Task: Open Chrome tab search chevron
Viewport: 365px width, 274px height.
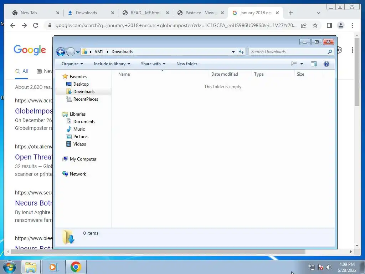Action: pyautogui.click(x=319, y=13)
